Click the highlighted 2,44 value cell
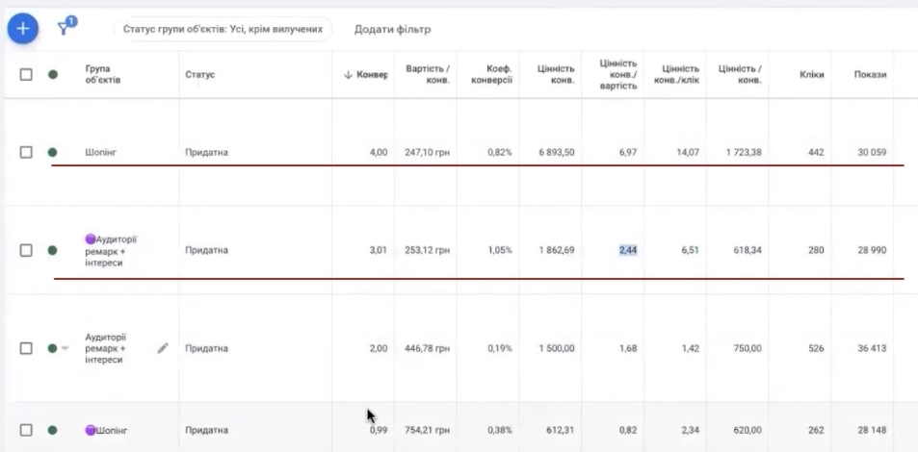This screenshot has width=918, height=452. coord(628,250)
